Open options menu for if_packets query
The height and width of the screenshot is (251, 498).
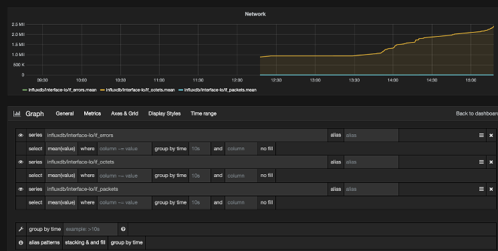coord(481,189)
